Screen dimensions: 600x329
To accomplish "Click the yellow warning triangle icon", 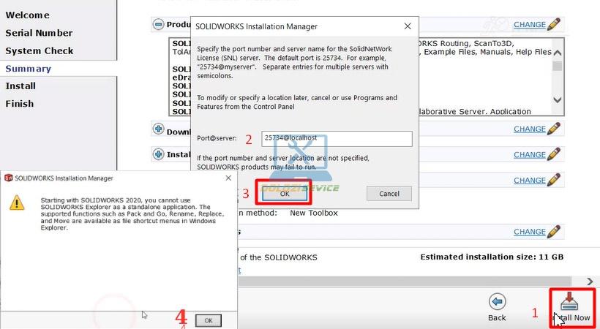I will pos(17,203).
